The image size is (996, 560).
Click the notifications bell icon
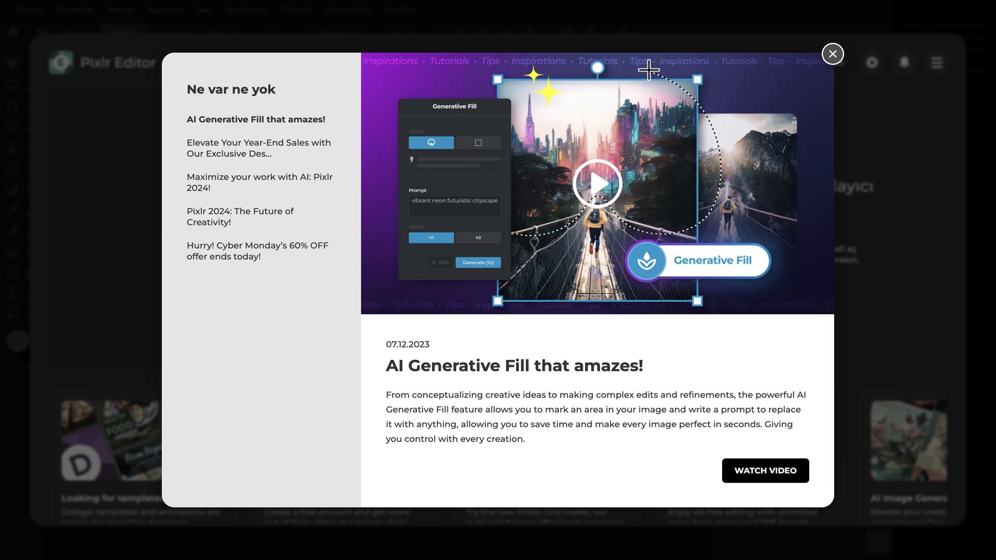click(x=904, y=63)
